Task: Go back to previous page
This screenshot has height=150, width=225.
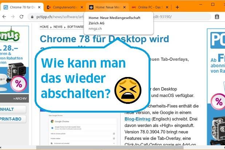Action: 4,17
